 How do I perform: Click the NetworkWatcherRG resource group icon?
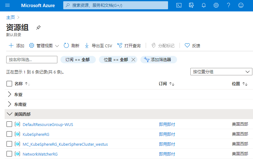click(x=17, y=154)
